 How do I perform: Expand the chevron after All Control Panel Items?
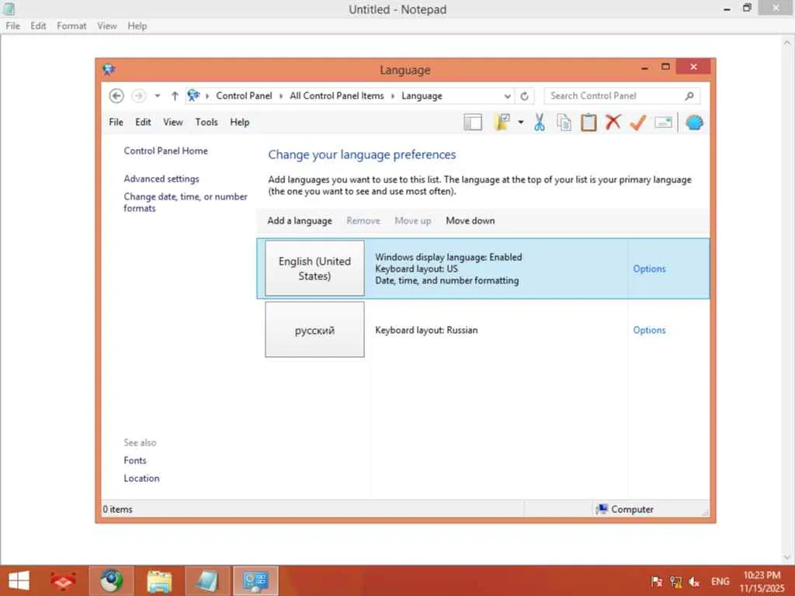392,95
